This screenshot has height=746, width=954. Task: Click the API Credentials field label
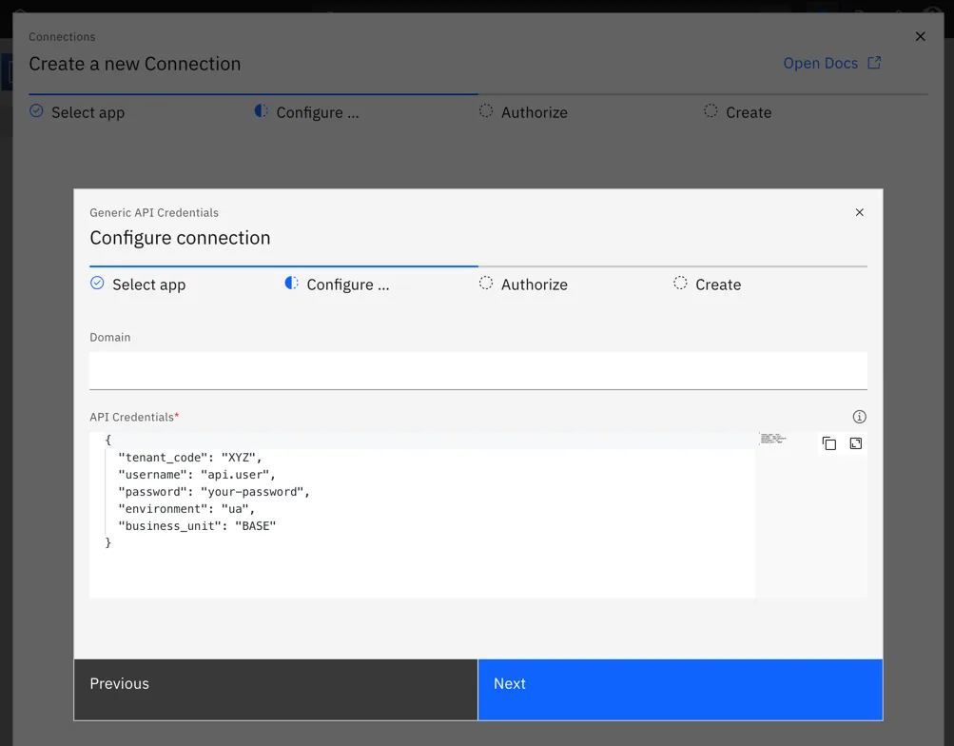pos(132,417)
